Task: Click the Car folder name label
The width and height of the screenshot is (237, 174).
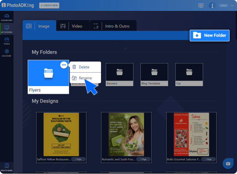Action: click(178, 84)
